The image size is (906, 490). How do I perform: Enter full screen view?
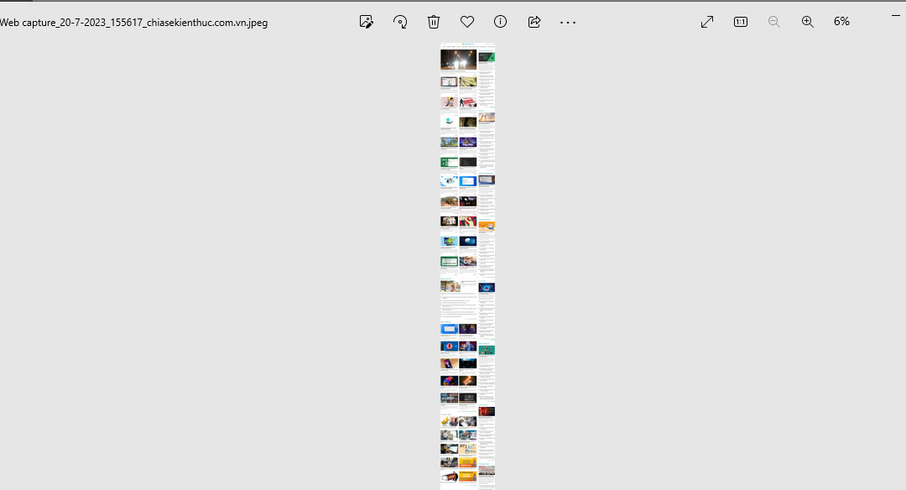click(707, 22)
